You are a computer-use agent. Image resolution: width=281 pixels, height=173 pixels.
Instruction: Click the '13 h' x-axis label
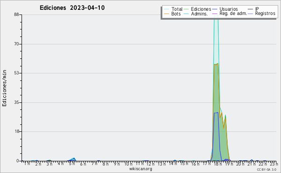point(162,164)
